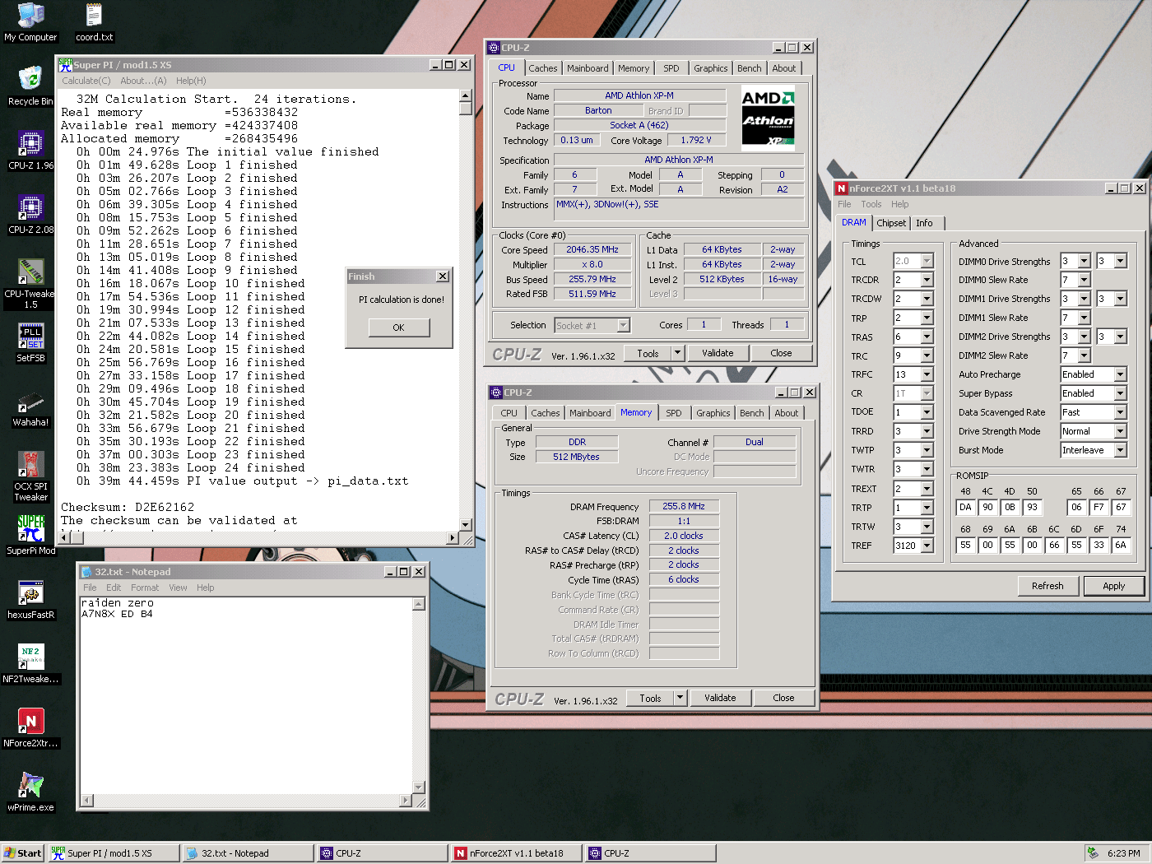Click the Super PI vertical scrollbar down arrow
This screenshot has height=864, width=1152.
click(465, 524)
